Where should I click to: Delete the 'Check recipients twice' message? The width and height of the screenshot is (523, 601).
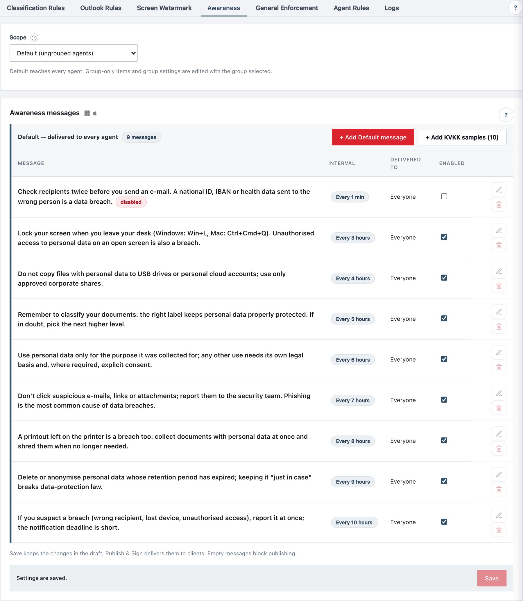(x=499, y=204)
